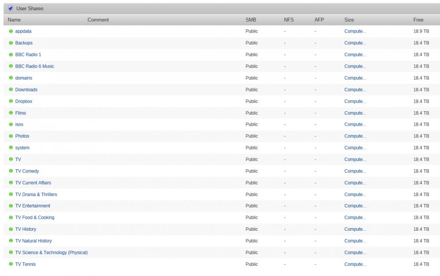The height and width of the screenshot is (276, 440).
Task: Click the Free column header
Action: click(x=418, y=20)
